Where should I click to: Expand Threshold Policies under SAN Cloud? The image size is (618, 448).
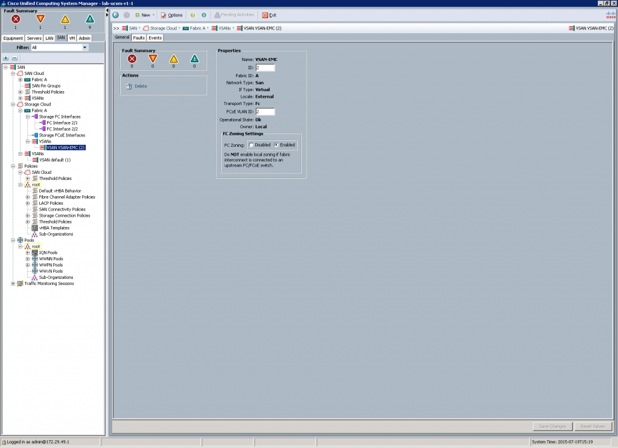pos(21,92)
